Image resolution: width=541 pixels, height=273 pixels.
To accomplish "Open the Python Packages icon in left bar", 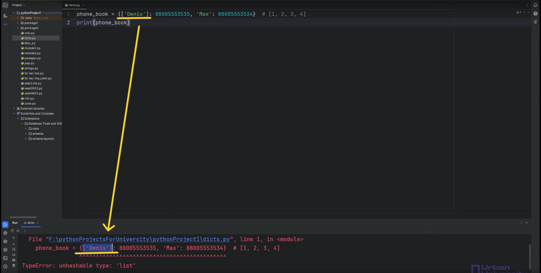I will coord(5,233).
